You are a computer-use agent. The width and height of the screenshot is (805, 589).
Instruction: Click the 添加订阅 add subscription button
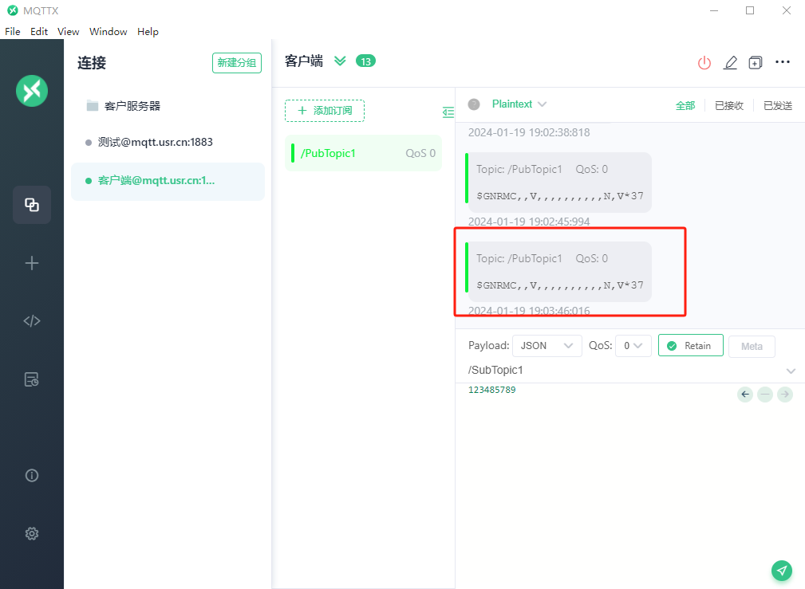coord(325,111)
